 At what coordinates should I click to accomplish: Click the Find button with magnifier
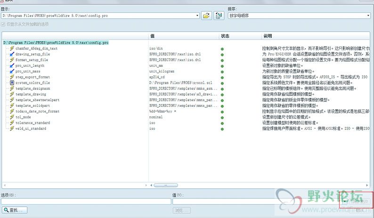point(15,210)
